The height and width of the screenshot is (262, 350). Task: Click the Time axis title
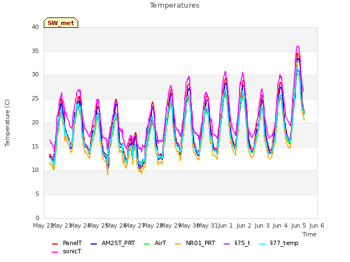[310, 234]
